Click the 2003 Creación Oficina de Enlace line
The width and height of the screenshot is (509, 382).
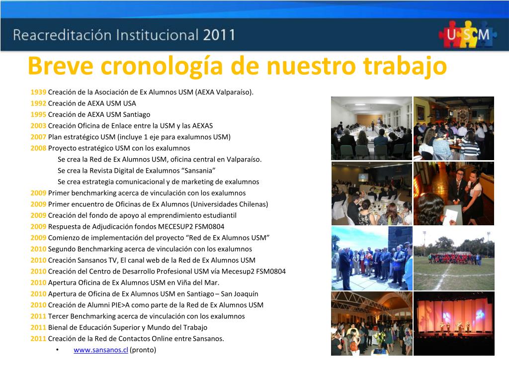tap(122, 126)
